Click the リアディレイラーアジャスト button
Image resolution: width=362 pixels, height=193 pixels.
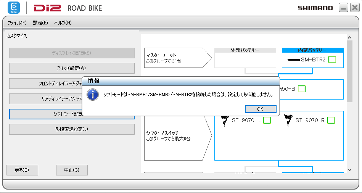46,98
